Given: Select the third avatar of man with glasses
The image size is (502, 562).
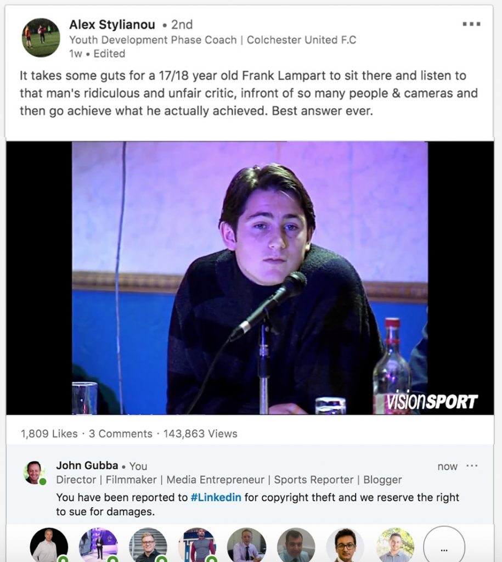Looking at the screenshot, I should 148,545.
